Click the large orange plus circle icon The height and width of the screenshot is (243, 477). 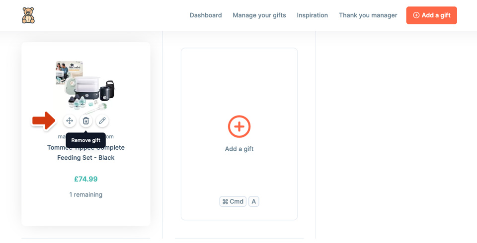[x=239, y=126]
